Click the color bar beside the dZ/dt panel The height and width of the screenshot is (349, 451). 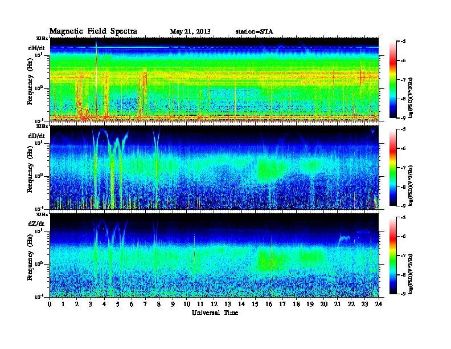393,255
